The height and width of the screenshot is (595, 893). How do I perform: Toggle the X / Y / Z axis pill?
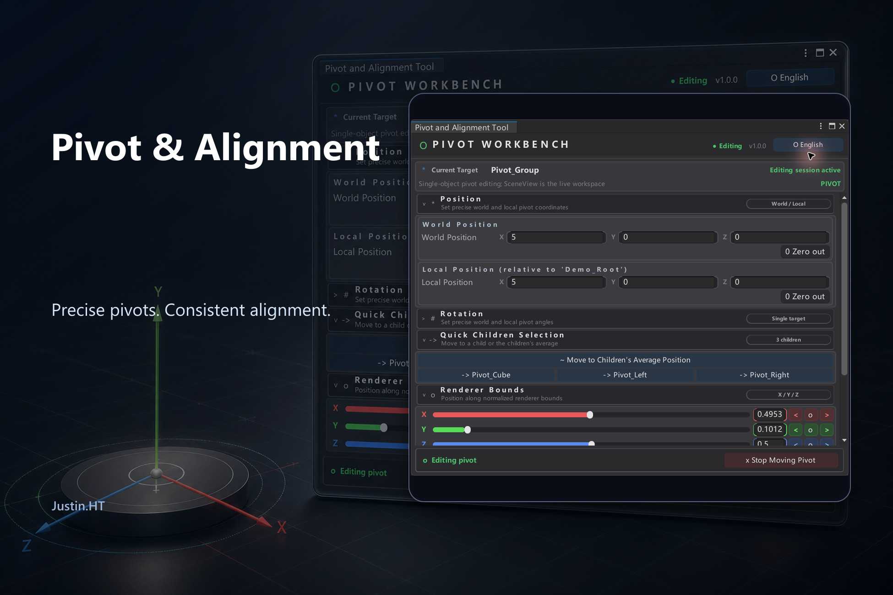[788, 395]
